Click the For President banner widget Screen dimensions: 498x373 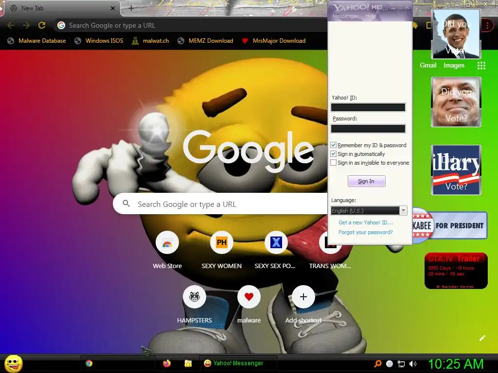point(450,225)
